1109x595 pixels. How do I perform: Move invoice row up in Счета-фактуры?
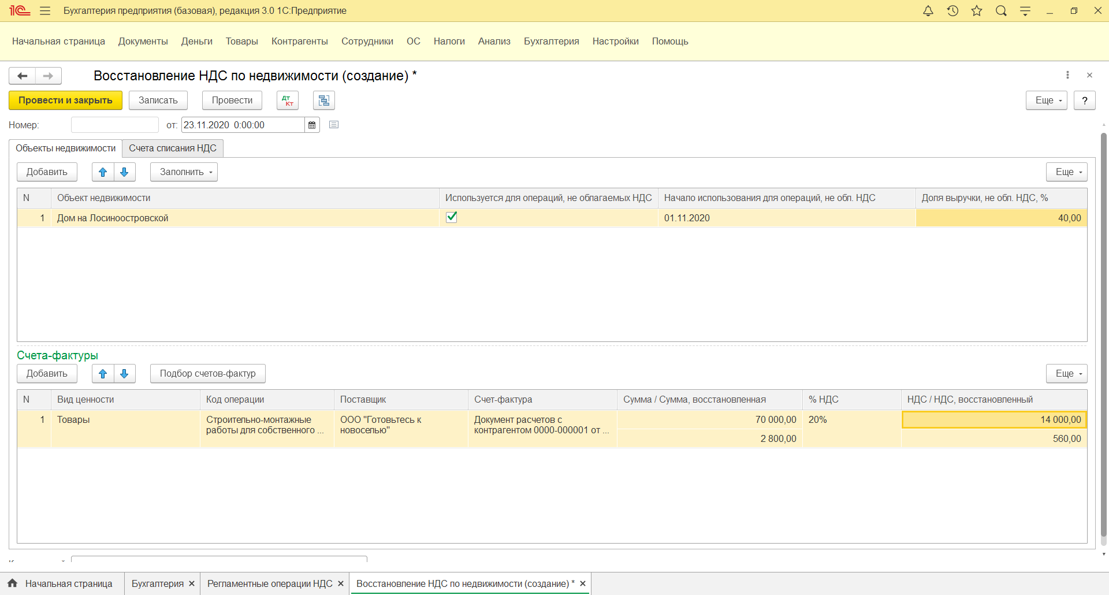(x=103, y=374)
